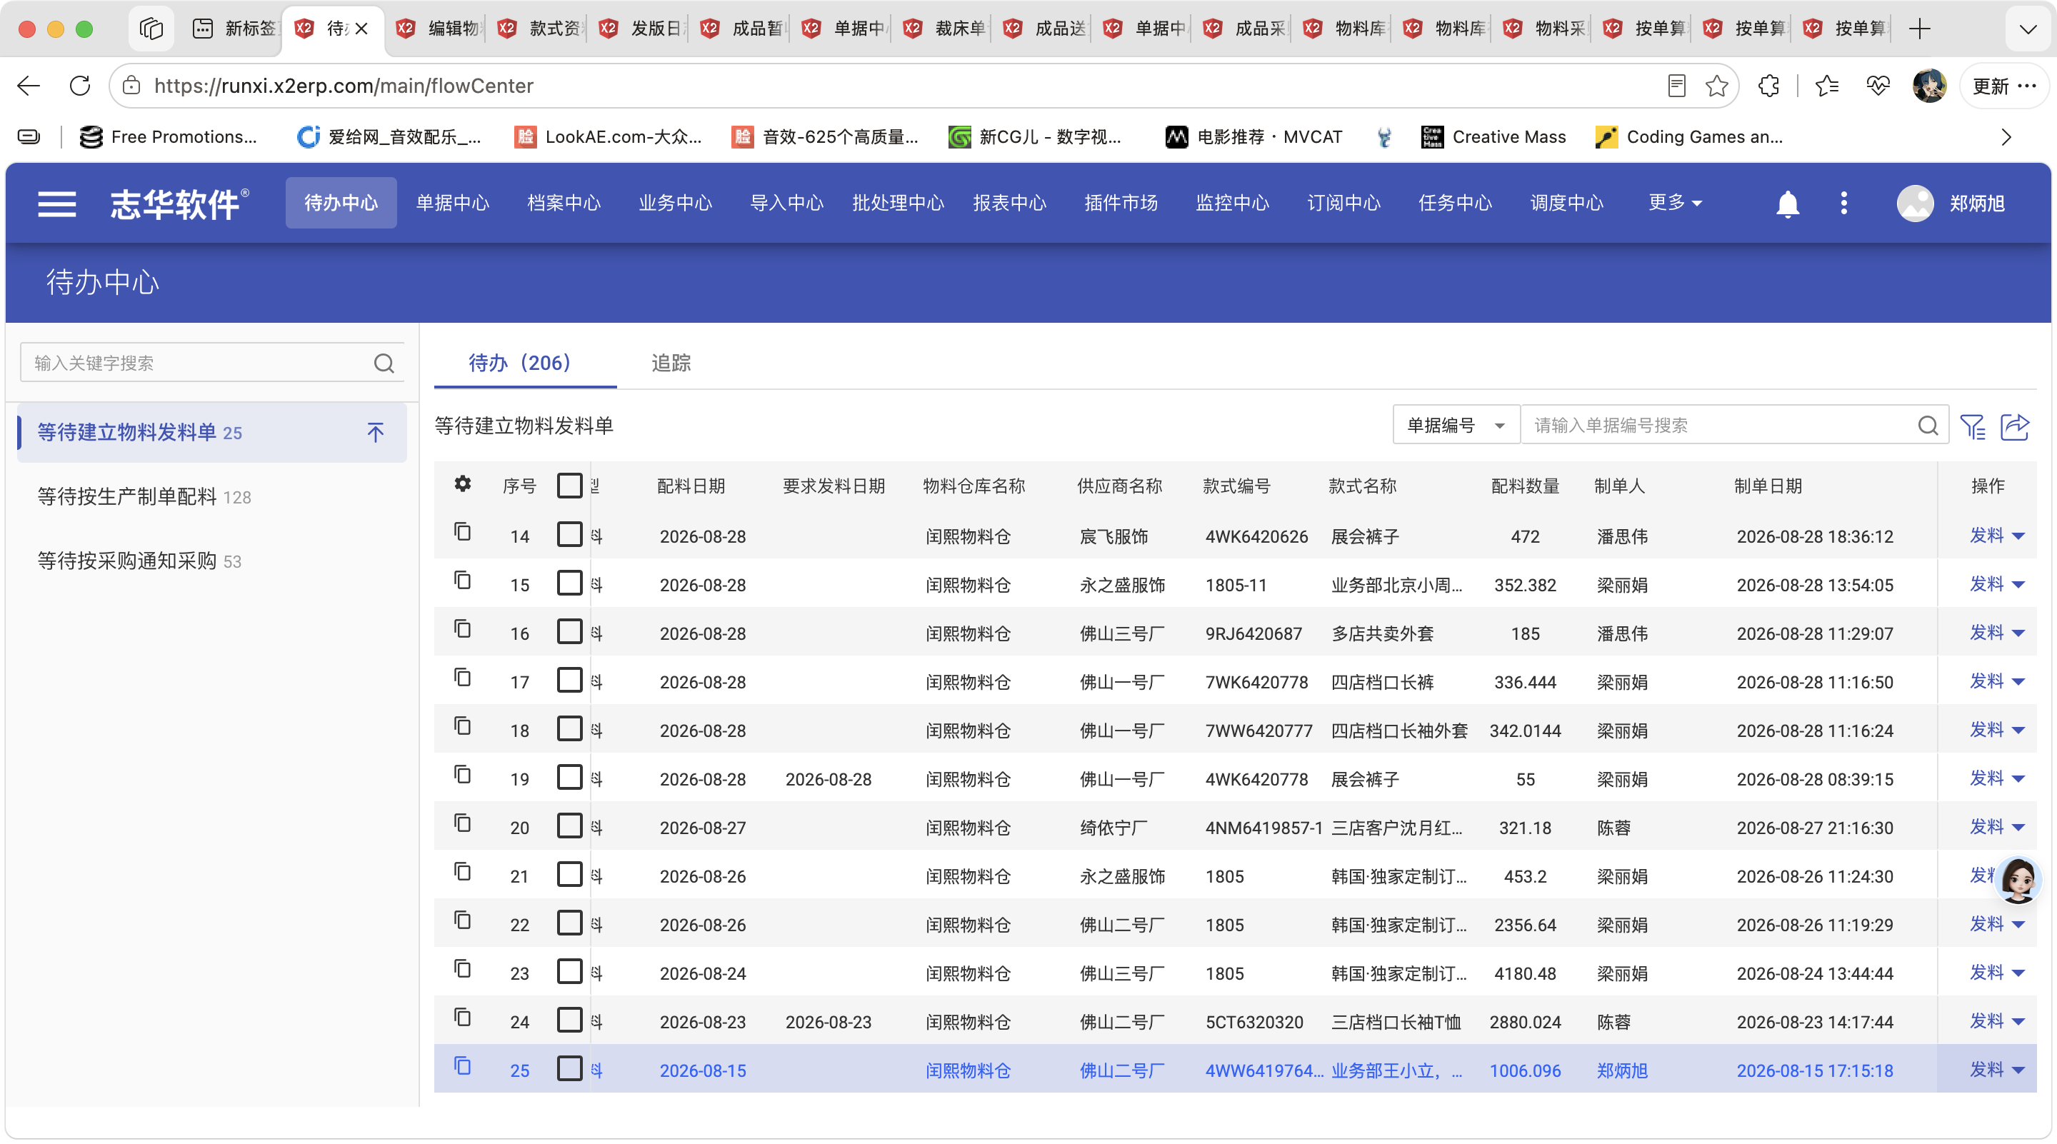This screenshot has height=1144, width=2057.
Task: Open the browser tab list chevron
Action: point(2028,29)
